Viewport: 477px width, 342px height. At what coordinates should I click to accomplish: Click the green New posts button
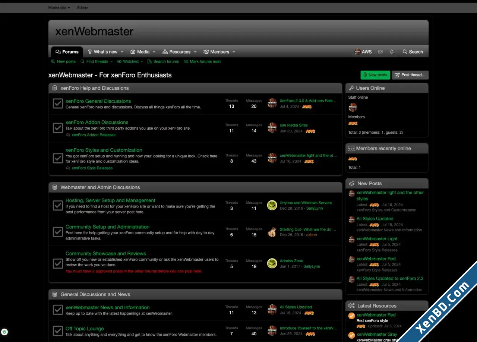coord(375,75)
